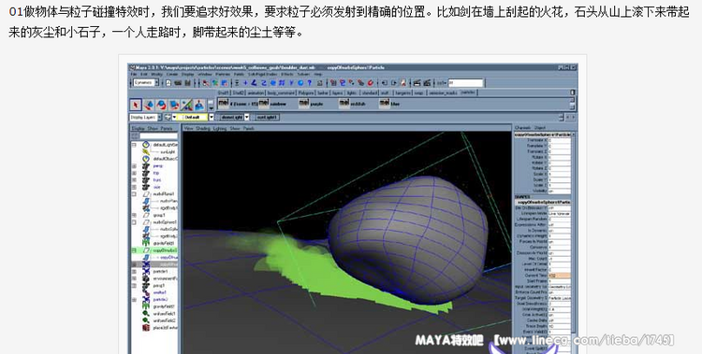Screen dimensions: 702x354
Task: Click the Current Time value field
Action: point(560,276)
